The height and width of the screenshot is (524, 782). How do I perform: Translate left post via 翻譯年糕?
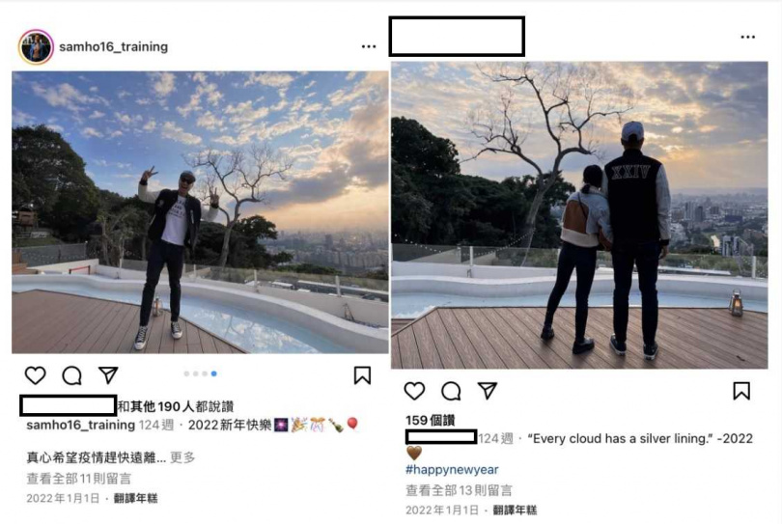pyautogui.click(x=136, y=498)
